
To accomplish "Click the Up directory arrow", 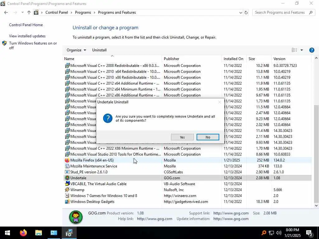I will pyautogui.click(x=29, y=12).
